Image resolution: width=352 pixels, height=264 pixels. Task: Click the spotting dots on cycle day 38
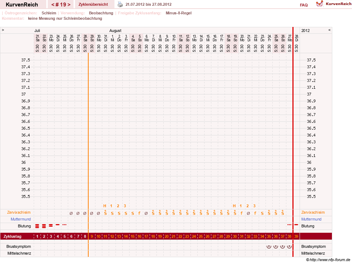(x=289, y=225)
